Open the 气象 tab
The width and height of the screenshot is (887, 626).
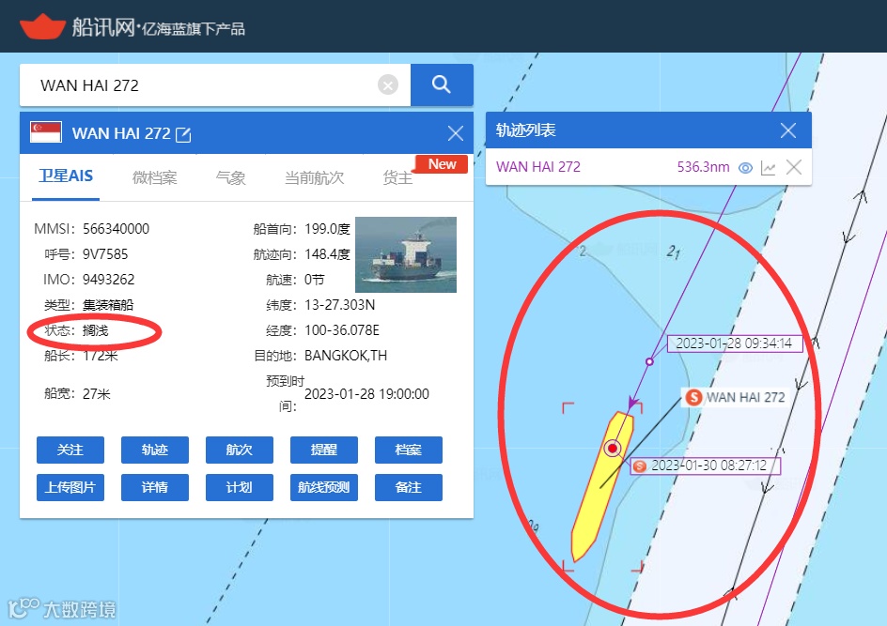pyautogui.click(x=230, y=177)
